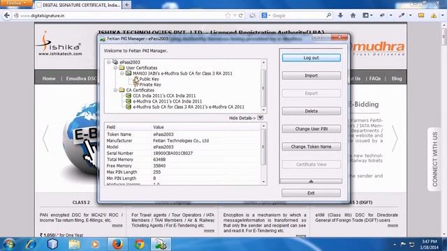Click the Ishika logo on the webpage
Screen dimensions: 447x251
60,43
